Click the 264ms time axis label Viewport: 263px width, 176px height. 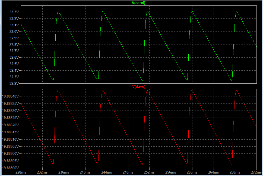[x=214, y=172]
